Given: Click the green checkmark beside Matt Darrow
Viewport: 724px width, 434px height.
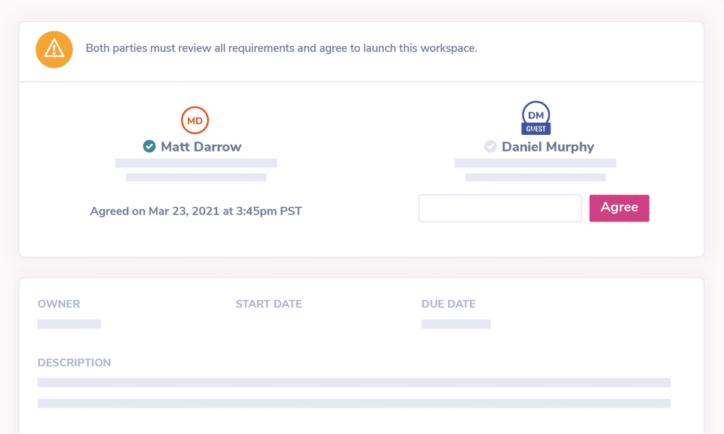Looking at the screenshot, I should tap(149, 147).
